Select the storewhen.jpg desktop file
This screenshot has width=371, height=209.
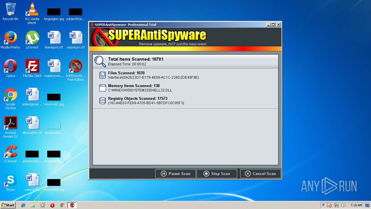pyautogui.click(x=54, y=185)
